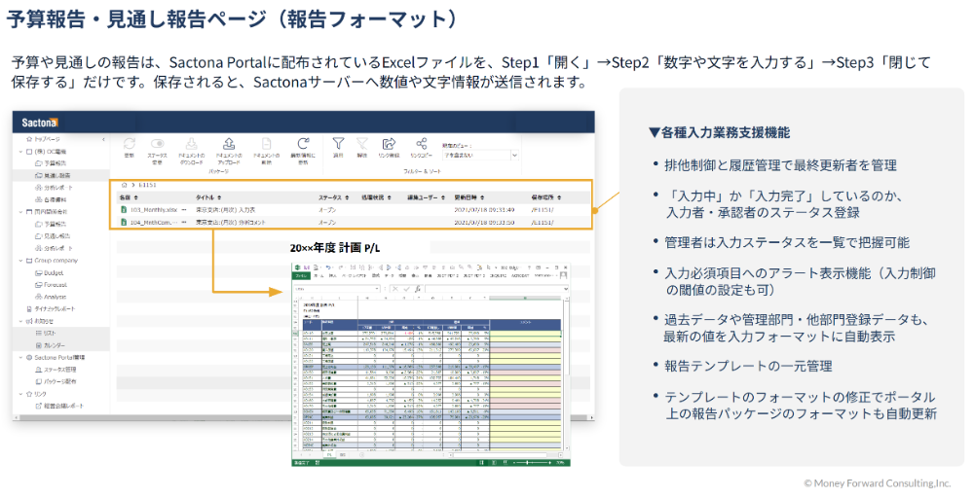Open the Excel name box dropdown

tap(377, 289)
